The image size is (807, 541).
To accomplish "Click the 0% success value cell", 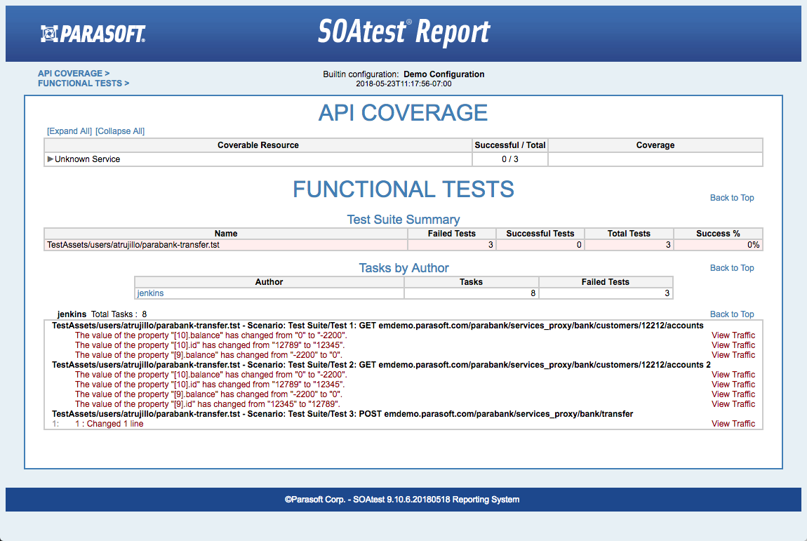I will [x=718, y=245].
